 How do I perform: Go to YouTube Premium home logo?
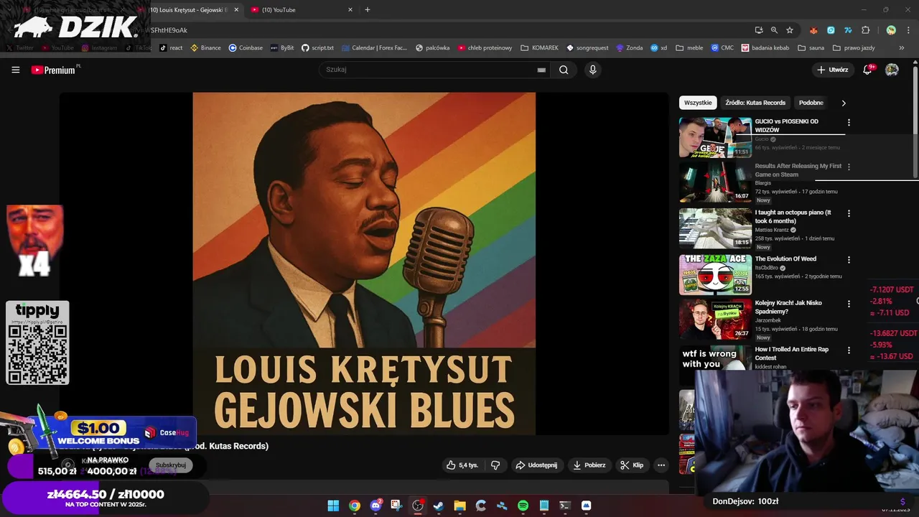(55, 70)
